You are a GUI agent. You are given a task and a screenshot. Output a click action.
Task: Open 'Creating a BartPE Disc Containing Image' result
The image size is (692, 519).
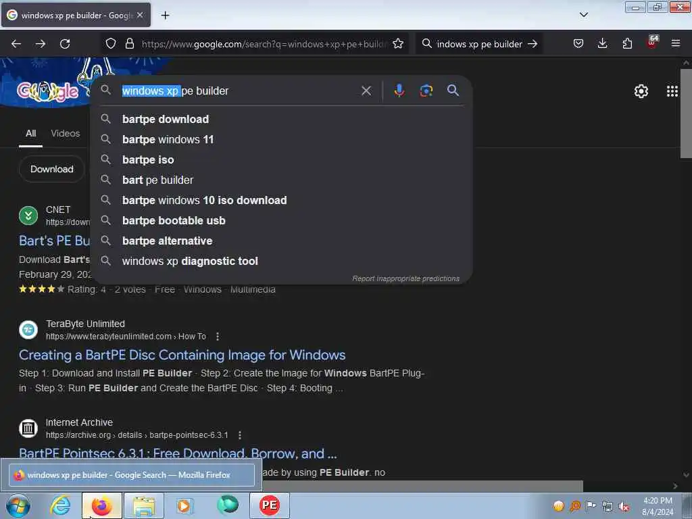click(x=182, y=355)
